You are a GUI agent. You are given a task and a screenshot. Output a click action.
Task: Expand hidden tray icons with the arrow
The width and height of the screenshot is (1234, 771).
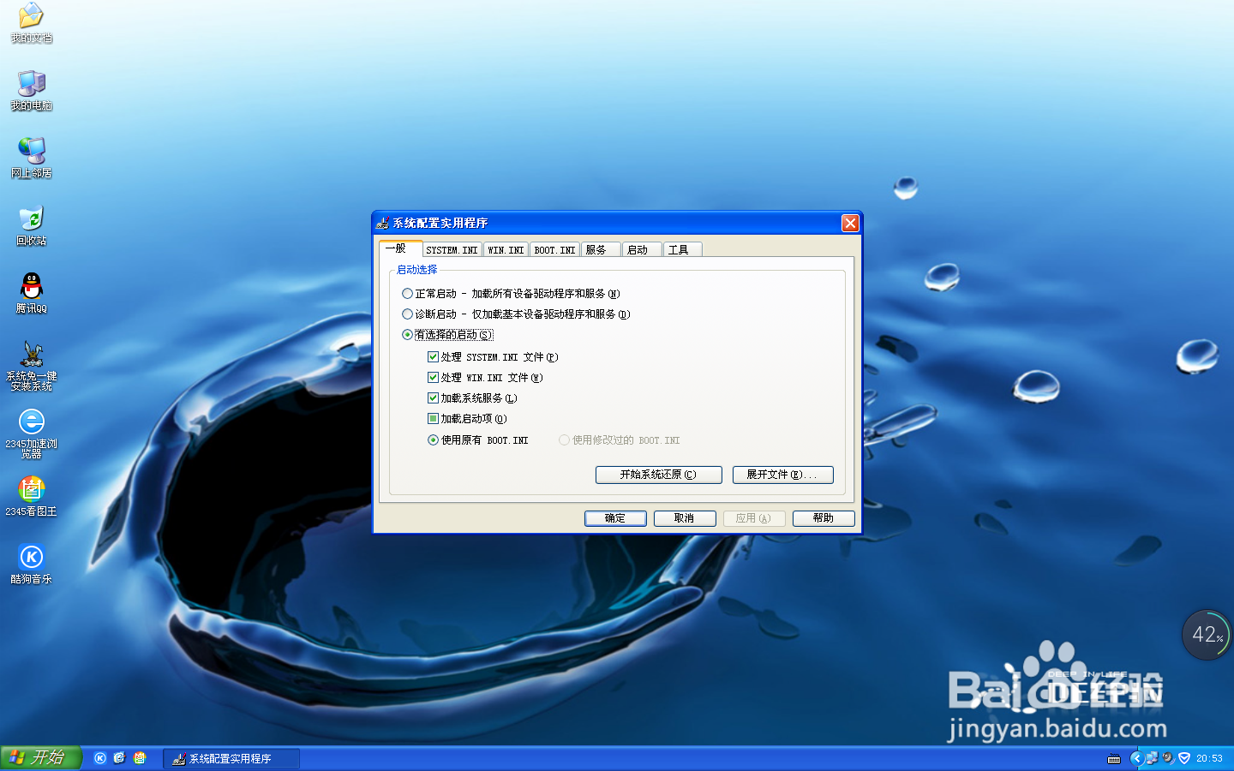[1137, 758]
